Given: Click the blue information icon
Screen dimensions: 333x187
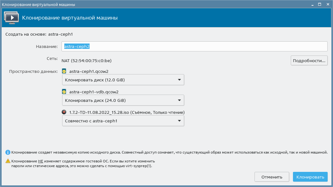Looking at the screenshot, I should (8, 152).
